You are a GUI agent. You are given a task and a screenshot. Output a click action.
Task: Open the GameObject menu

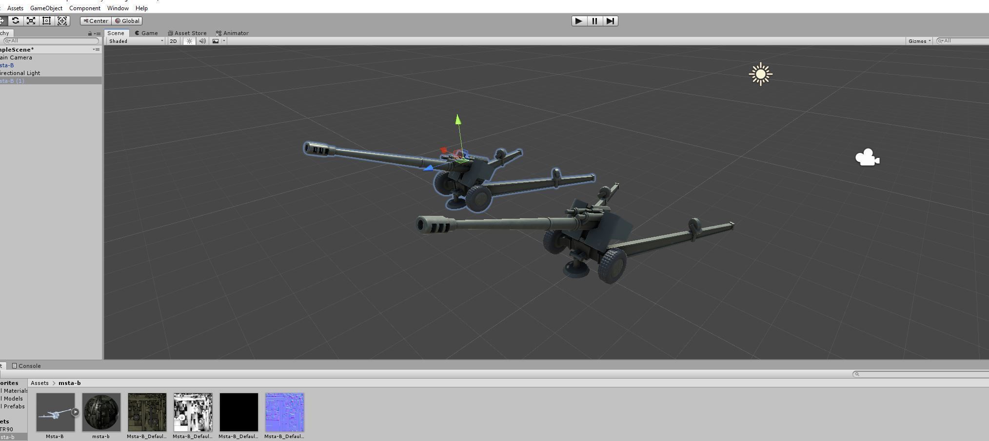coord(46,8)
